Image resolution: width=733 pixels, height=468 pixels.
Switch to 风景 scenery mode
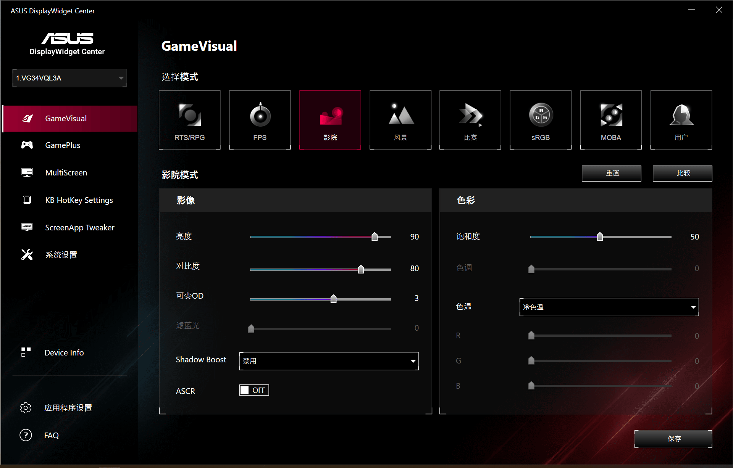pos(400,120)
